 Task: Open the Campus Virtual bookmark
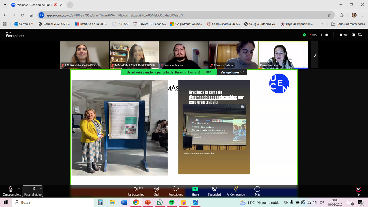[x=223, y=24]
